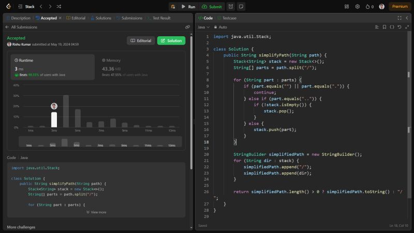Close the Accepted tab
414x233 pixels.
(60, 18)
